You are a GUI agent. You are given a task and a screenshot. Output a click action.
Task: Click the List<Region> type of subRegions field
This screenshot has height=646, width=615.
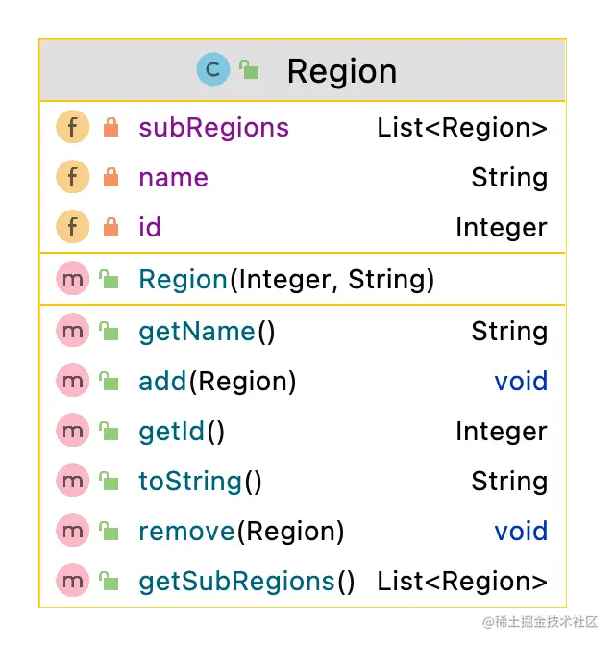[x=462, y=127]
